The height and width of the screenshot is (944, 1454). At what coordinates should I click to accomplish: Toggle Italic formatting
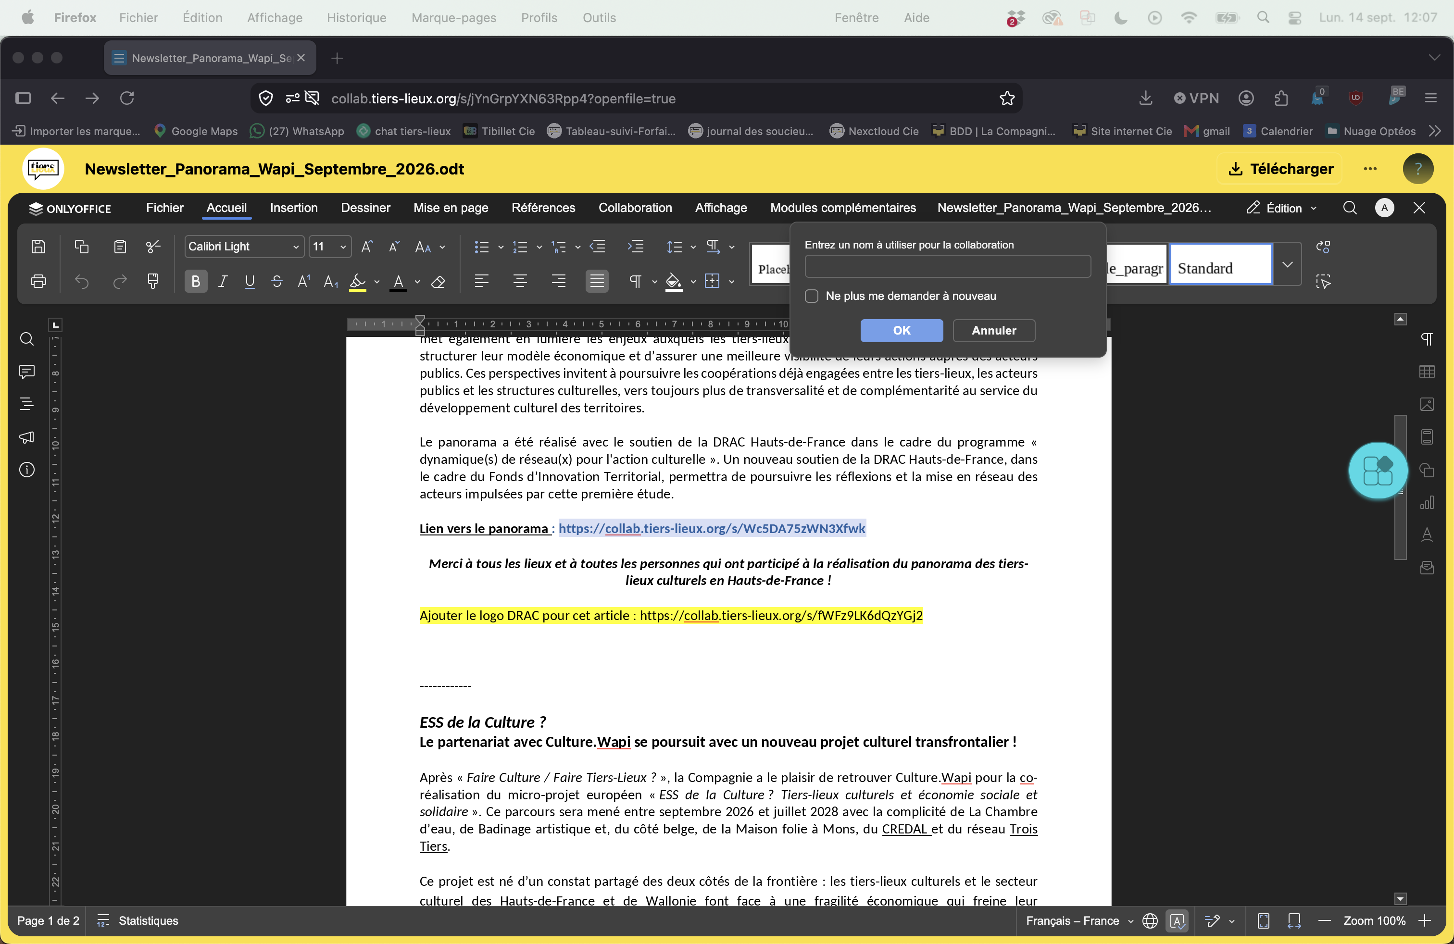coord(223,281)
